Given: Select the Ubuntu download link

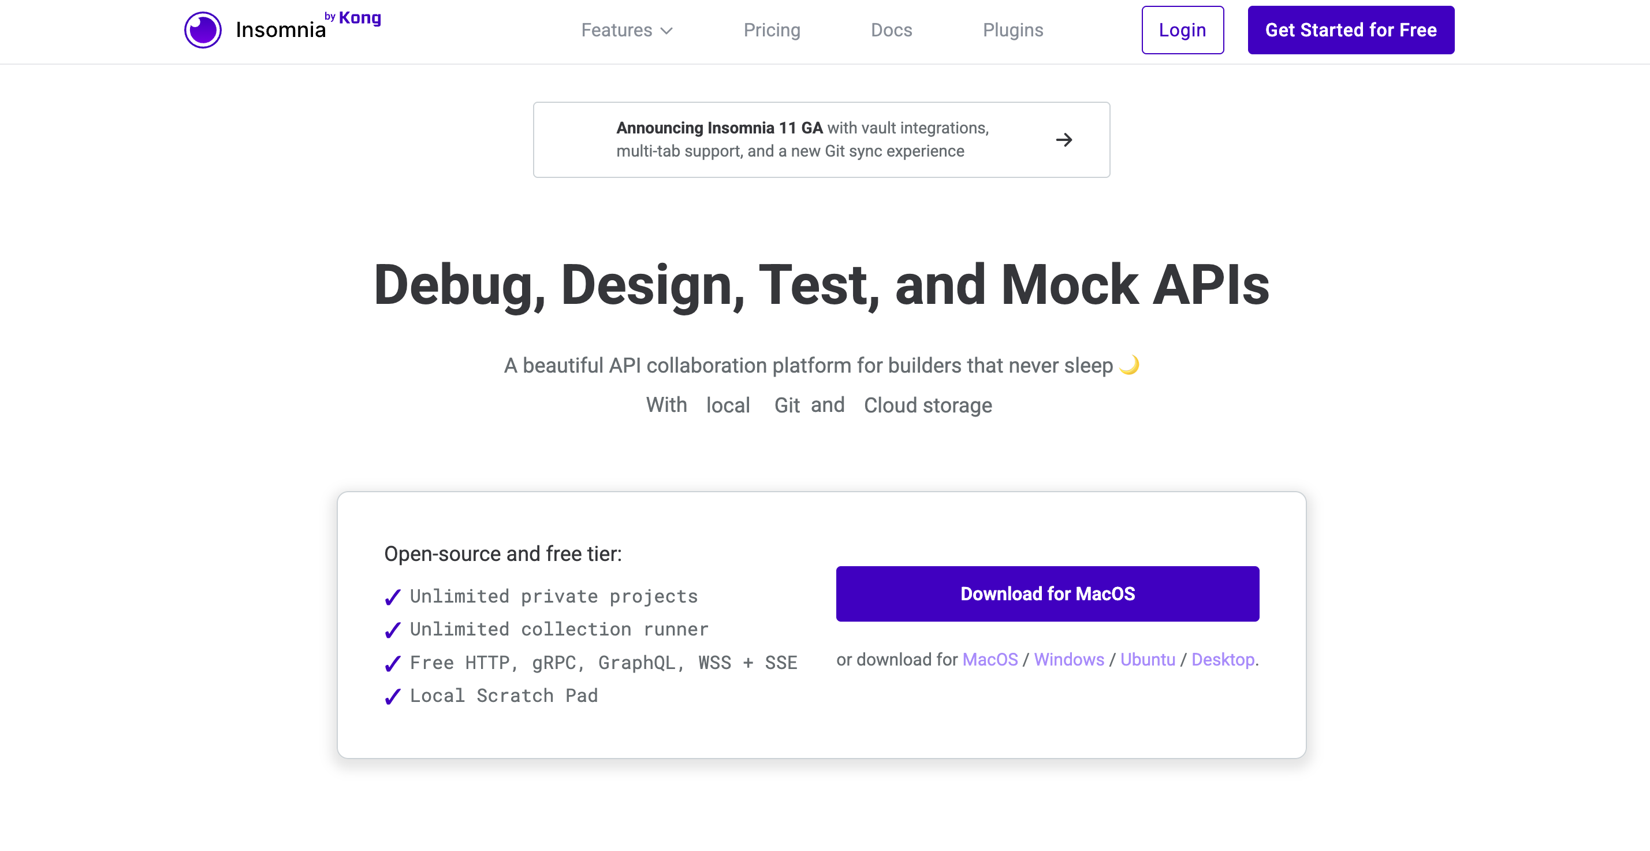Looking at the screenshot, I should pos(1148,659).
